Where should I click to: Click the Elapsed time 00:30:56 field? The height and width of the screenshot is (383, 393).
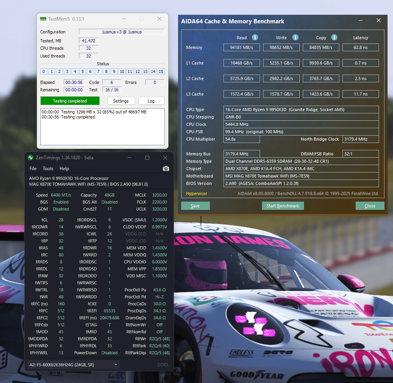pos(74,82)
